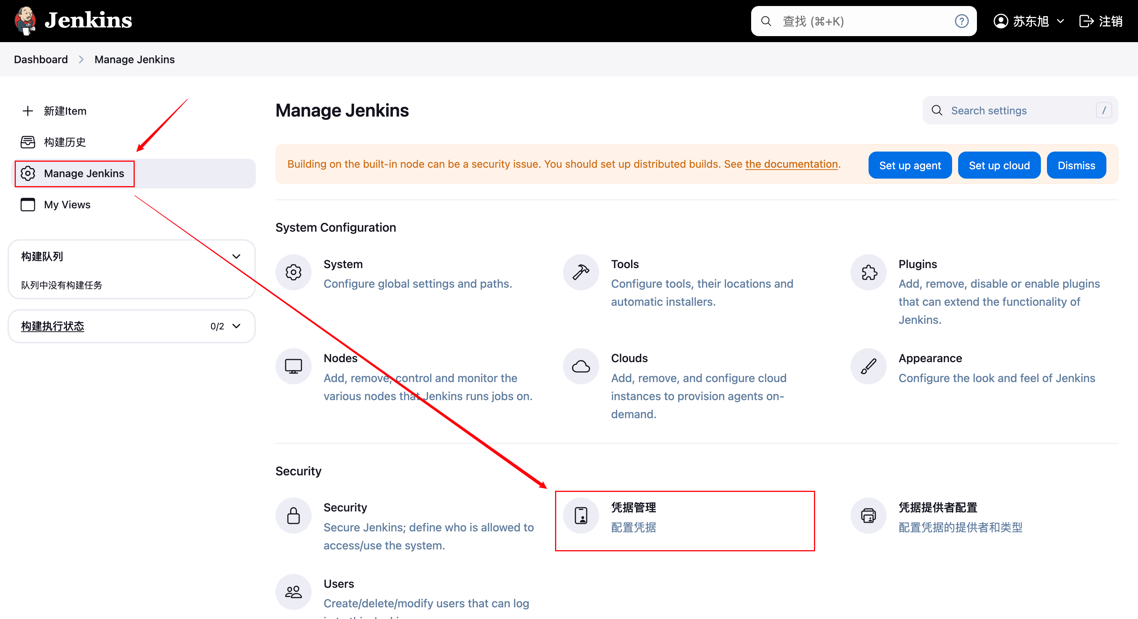
Task: Click the Users settings title
Action: coord(338,584)
